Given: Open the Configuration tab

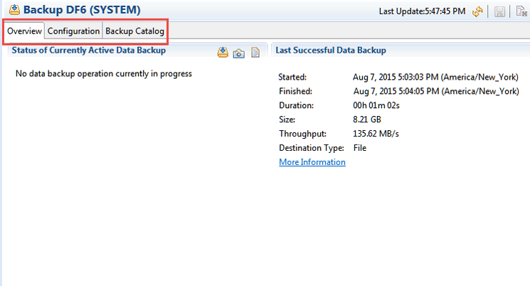Looking at the screenshot, I should click(x=73, y=31).
